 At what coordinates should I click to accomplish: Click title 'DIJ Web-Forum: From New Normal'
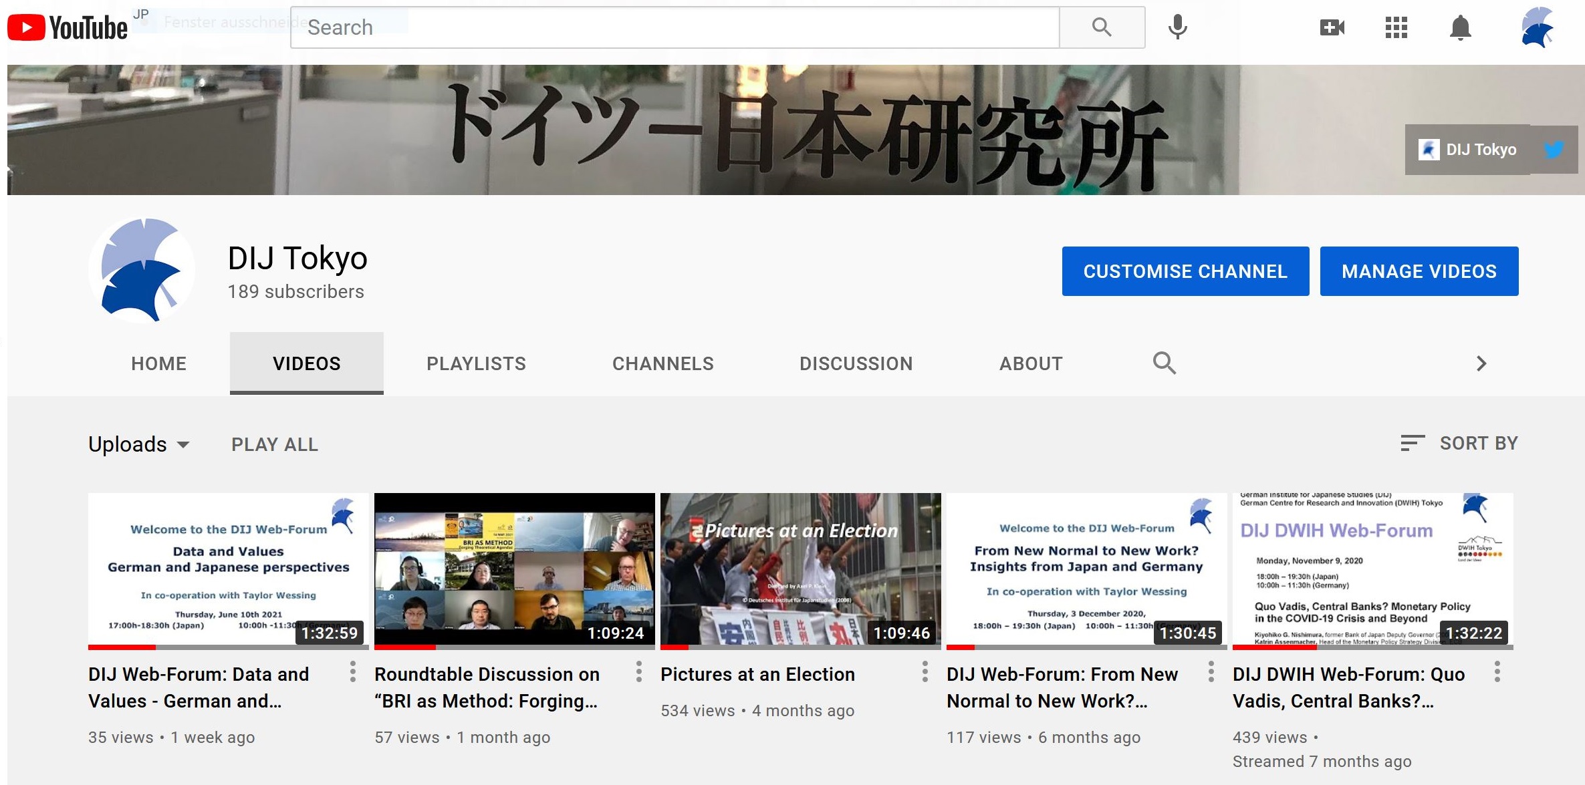(1062, 687)
